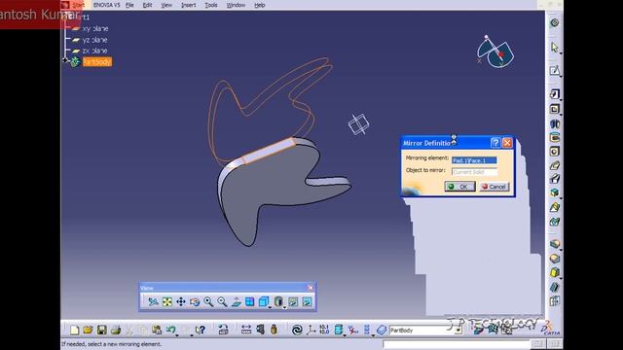The image size is (623, 350).
Task: Open the Measure Between tool icon
Action: 246,330
